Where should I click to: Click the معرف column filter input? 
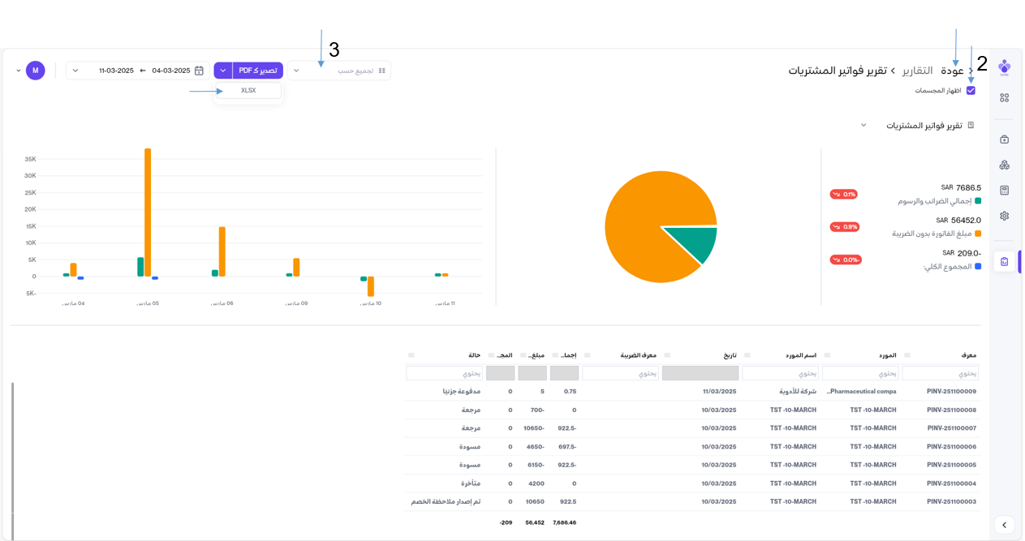coord(940,373)
